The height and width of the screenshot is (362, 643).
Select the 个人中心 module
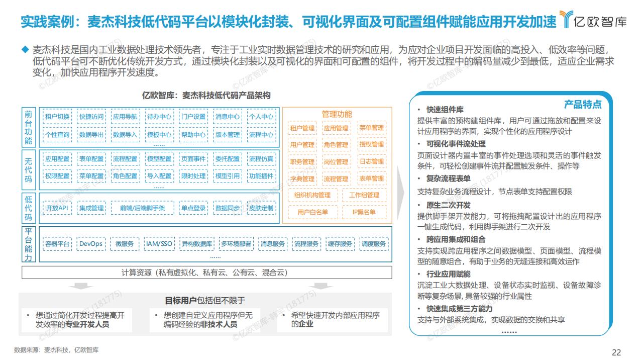pyautogui.click(x=261, y=117)
